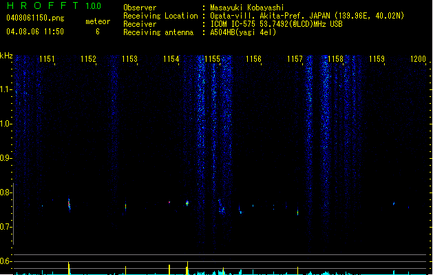The height and width of the screenshot is (275, 433).
Task: Click the small red echo just before 1154
Action: coord(169,202)
